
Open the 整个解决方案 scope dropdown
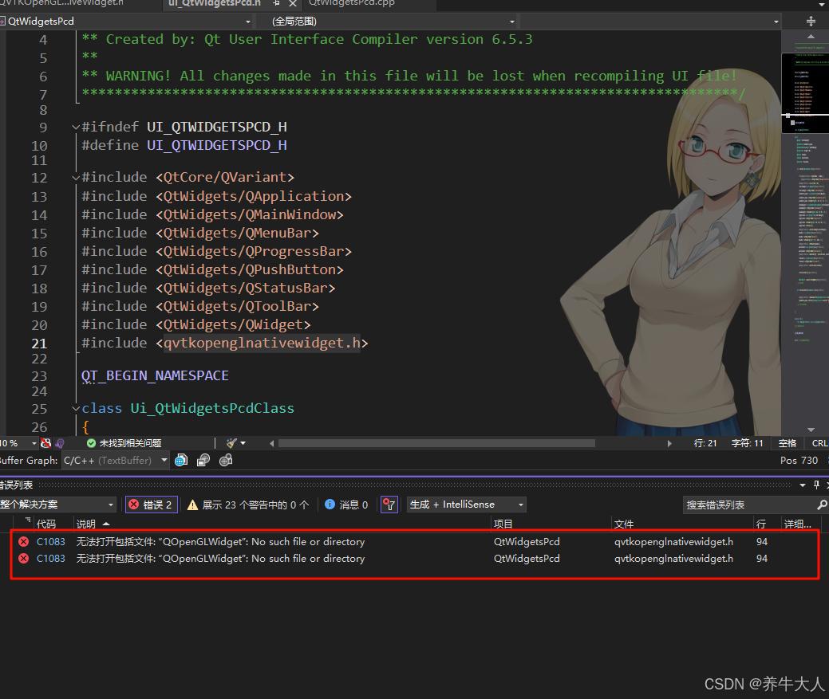(57, 505)
